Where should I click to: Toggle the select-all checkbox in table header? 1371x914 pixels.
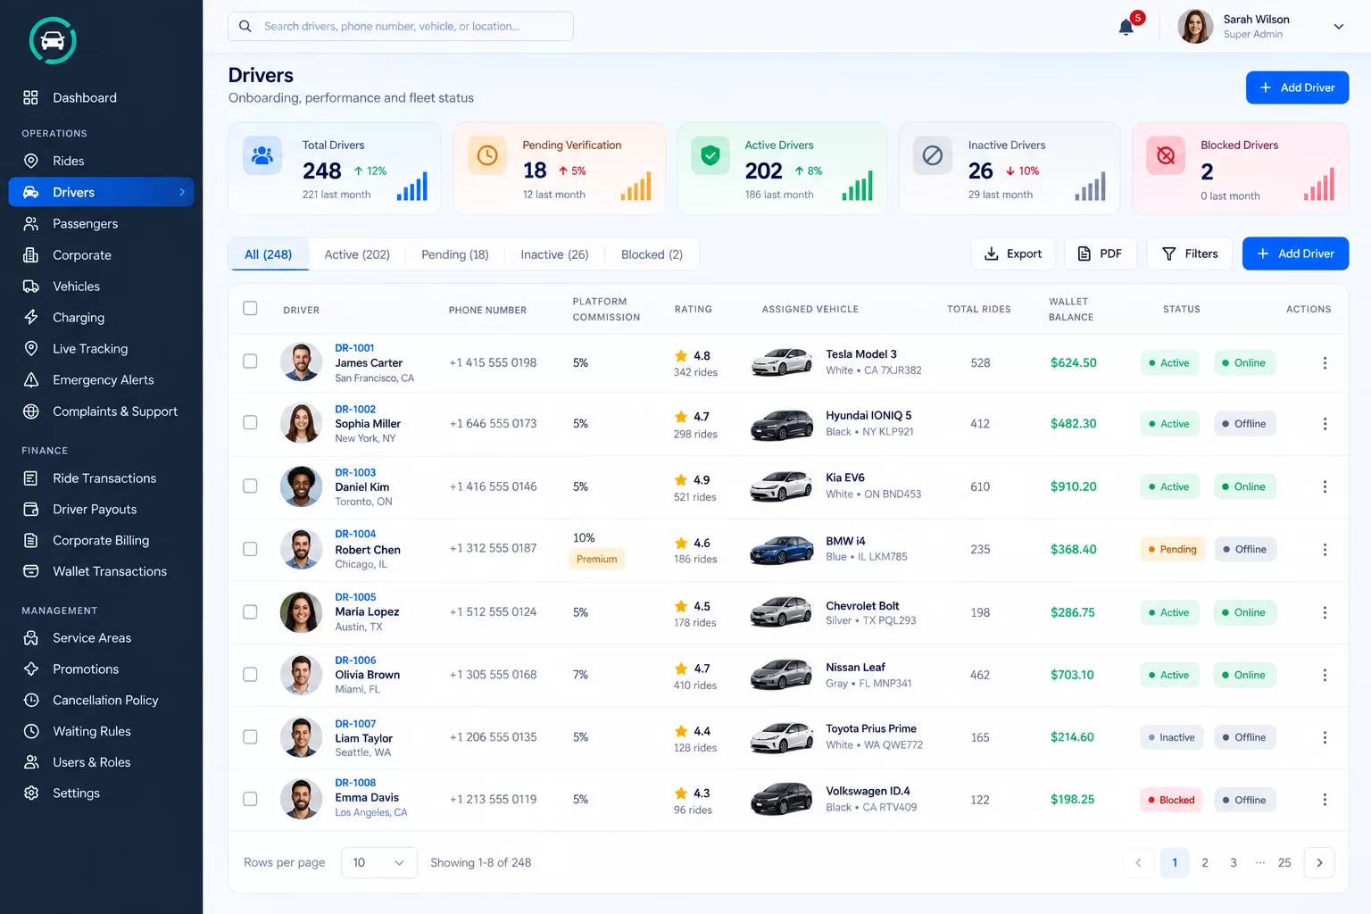click(250, 308)
